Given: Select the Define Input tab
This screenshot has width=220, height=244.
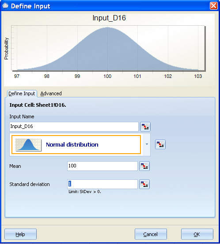Looking at the screenshot, I should tap(22, 93).
